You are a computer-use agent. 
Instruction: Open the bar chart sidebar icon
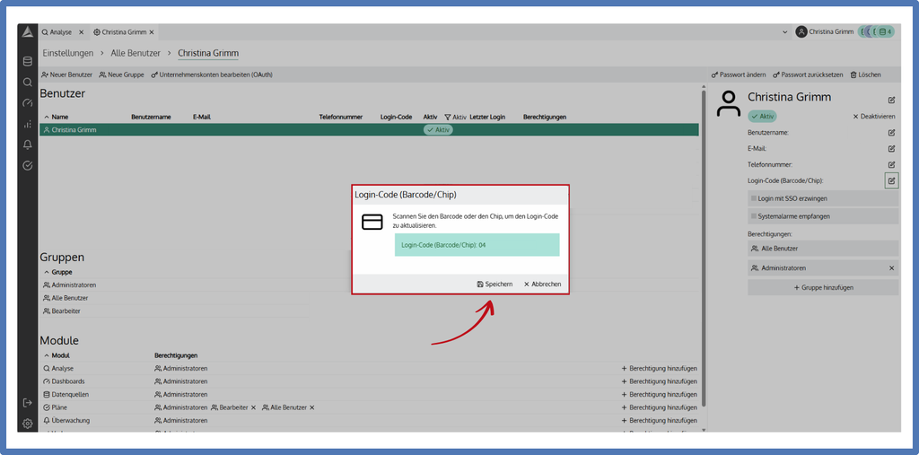click(x=28, y=124)
